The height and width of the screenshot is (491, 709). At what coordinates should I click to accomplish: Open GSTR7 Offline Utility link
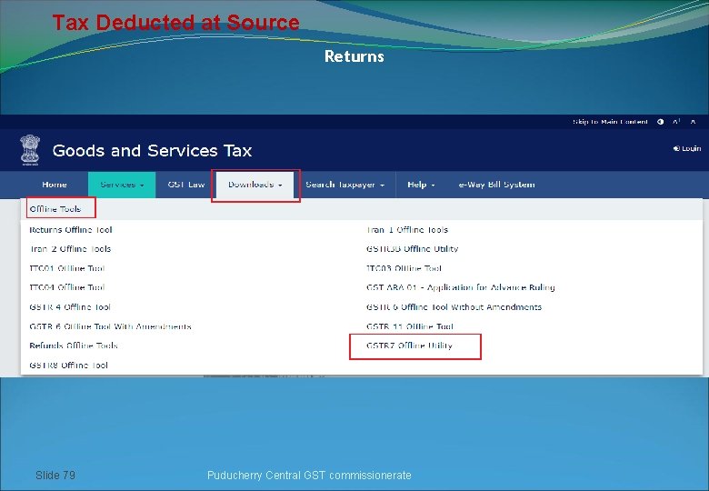click(x=409, y=346)
